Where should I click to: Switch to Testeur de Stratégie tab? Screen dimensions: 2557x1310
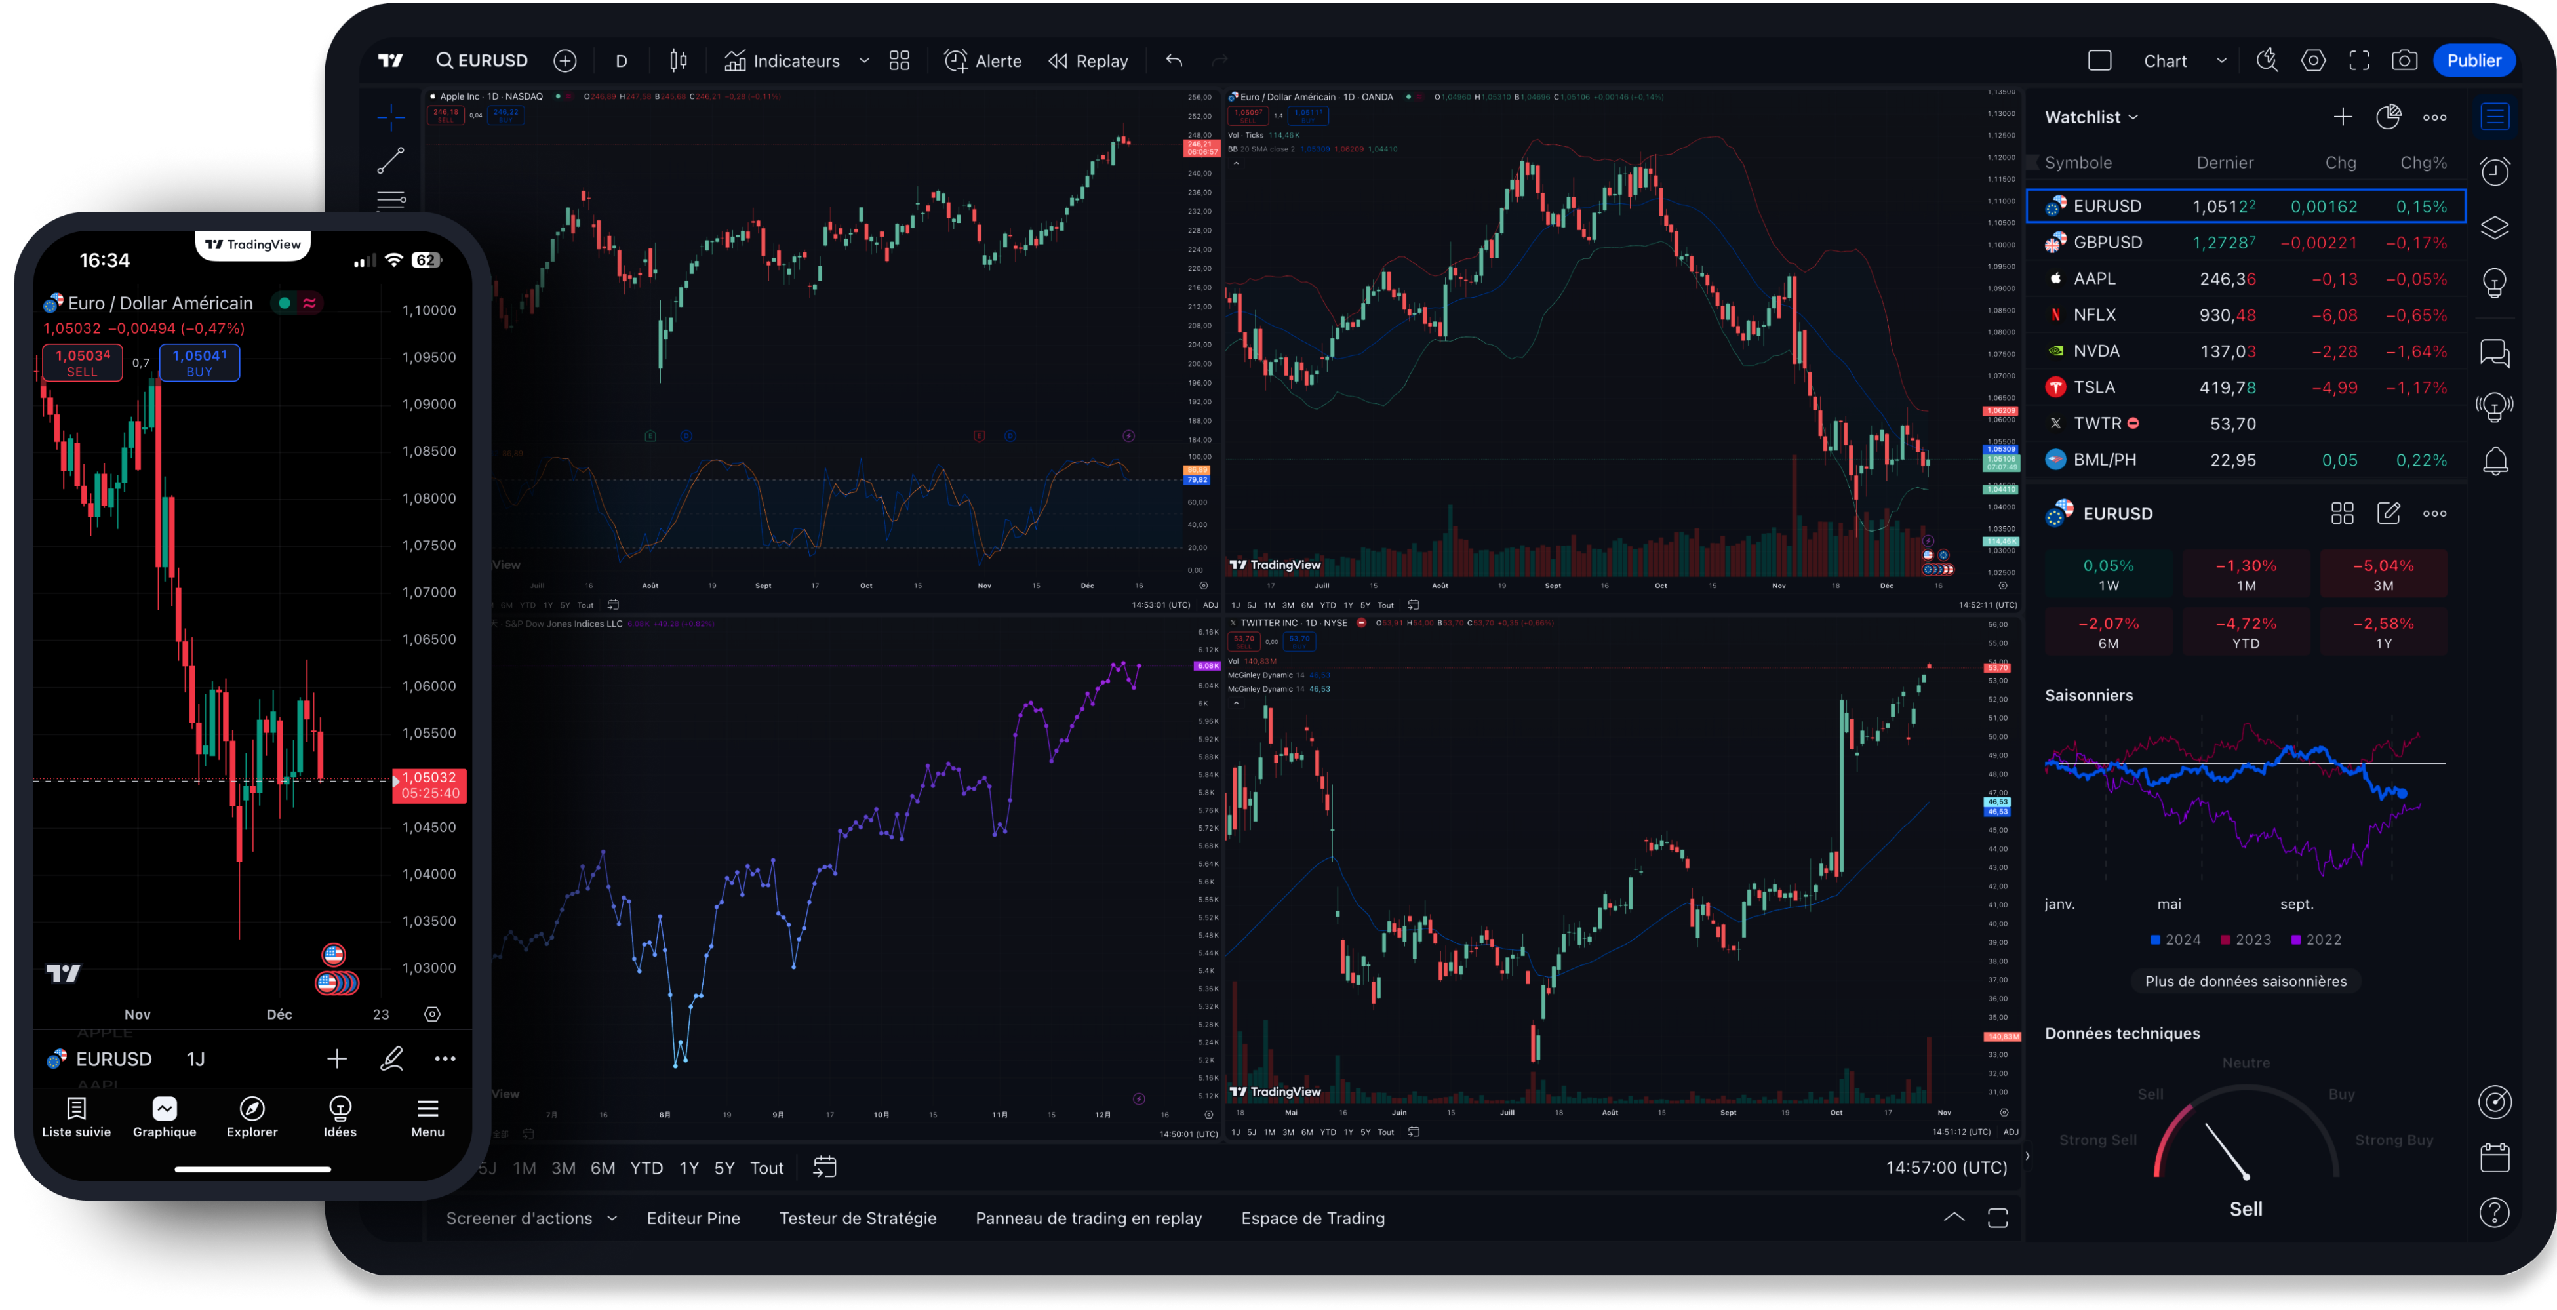[x=858, y=1218]
